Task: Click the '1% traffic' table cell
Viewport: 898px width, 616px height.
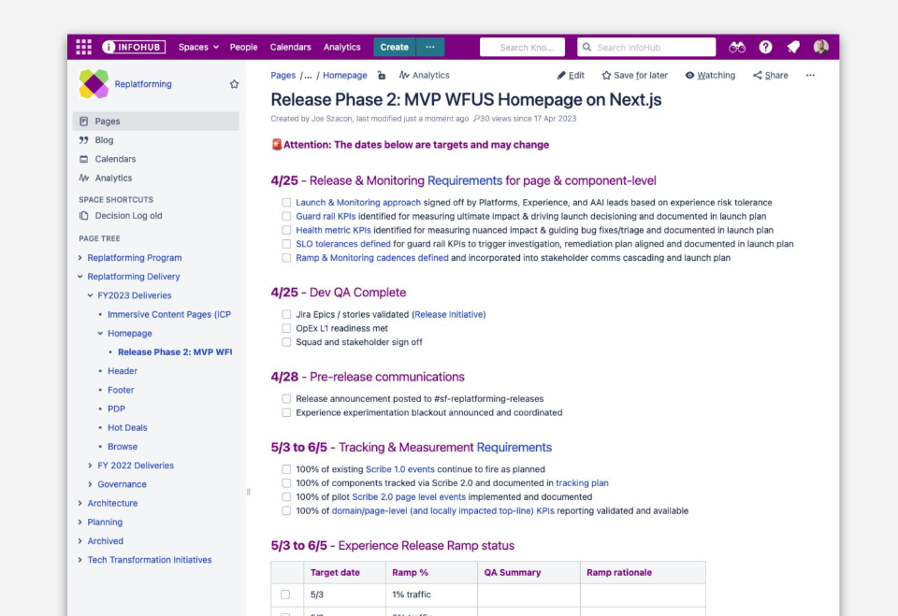Action: (431, 595)
